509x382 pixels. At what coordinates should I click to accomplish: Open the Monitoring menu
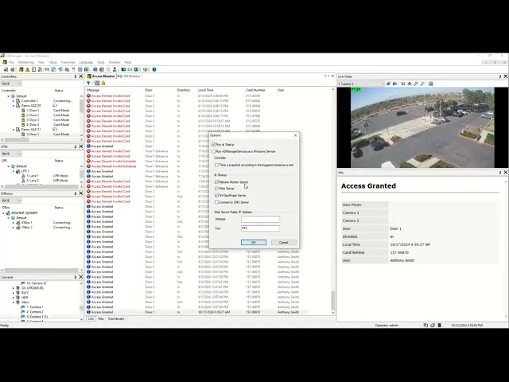pyautogui.click(x=26, y=62)
